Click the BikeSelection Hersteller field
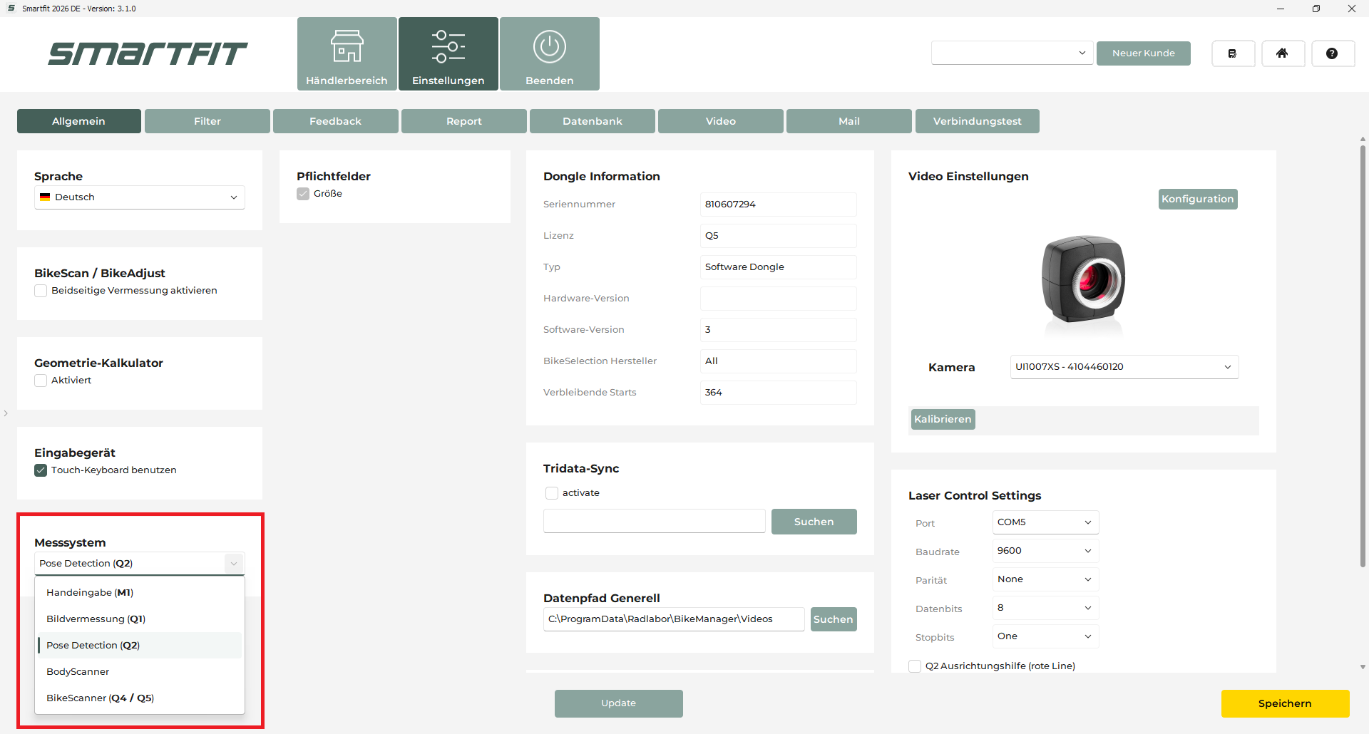 (x=779, y=361)
